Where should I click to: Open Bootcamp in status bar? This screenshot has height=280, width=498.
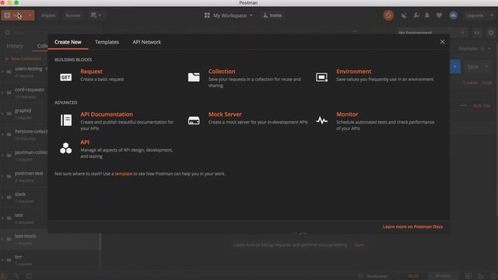pos(373,276)
